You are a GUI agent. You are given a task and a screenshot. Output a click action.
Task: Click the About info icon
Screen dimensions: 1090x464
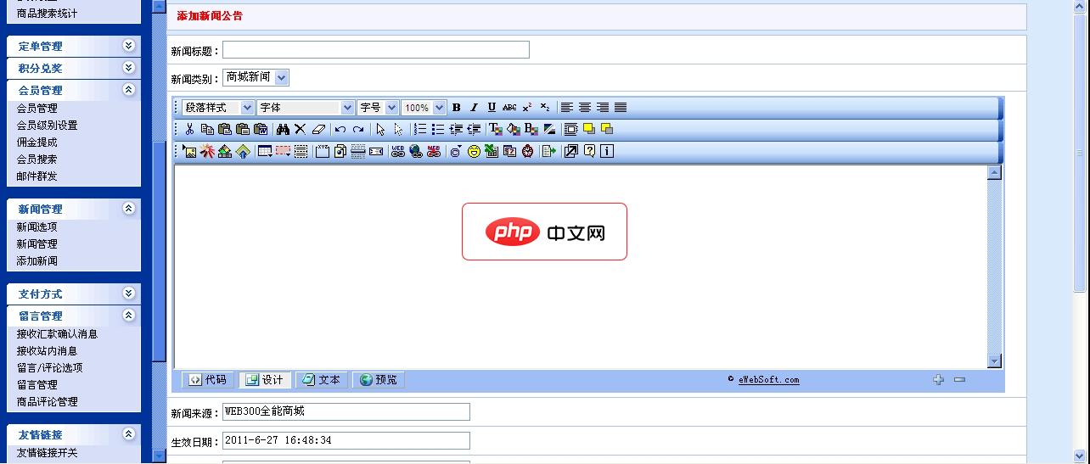click(x=607, y=152)
